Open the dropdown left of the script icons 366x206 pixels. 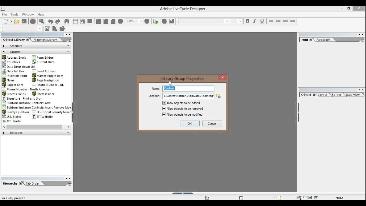(40, 29)
